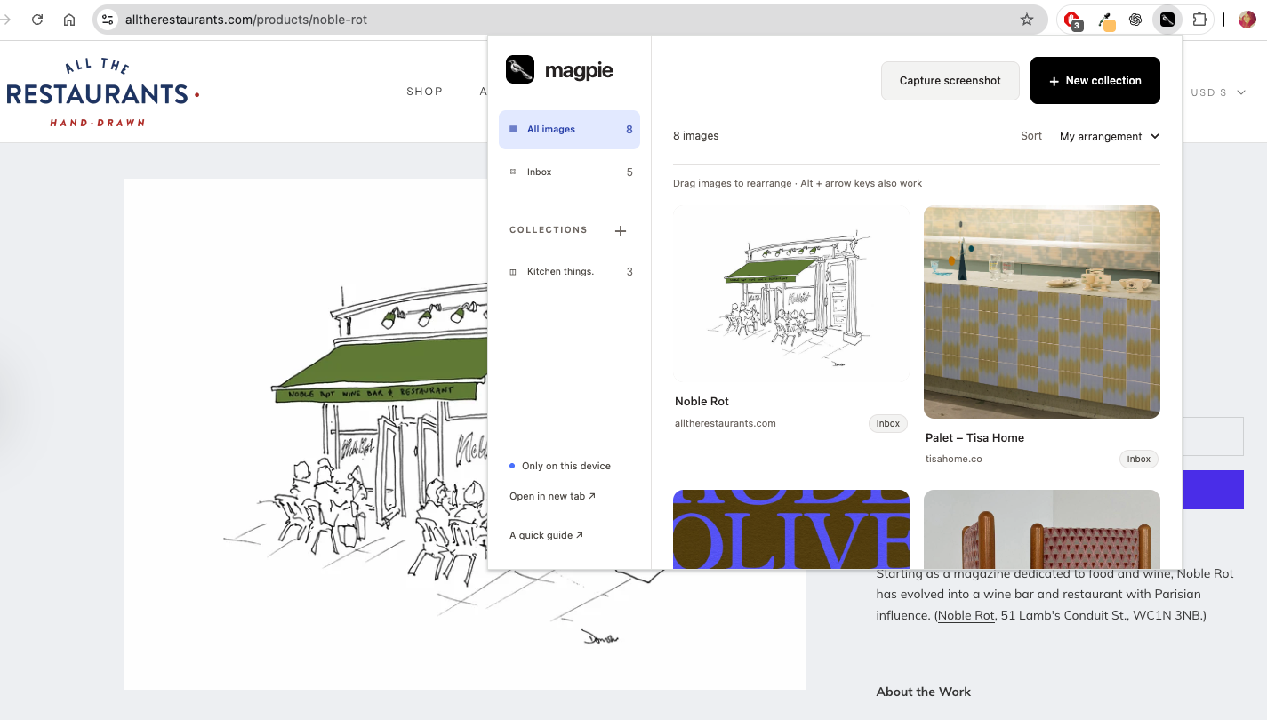Bookmark this page with the star icon

click(x=1027, y=20)
